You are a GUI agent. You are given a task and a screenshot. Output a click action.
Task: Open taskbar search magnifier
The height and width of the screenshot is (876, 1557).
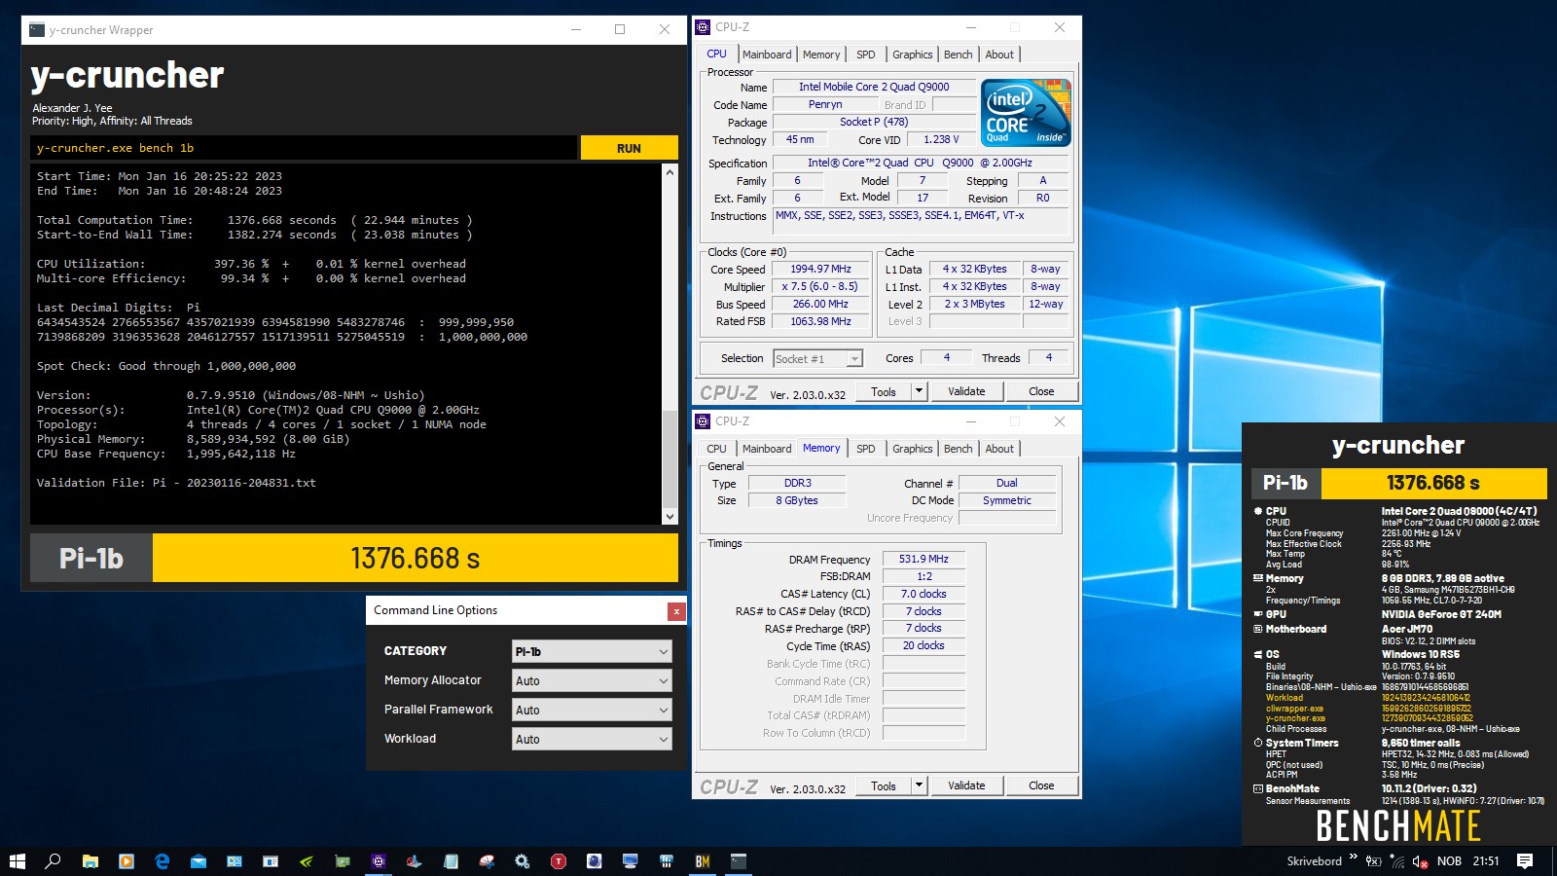coord(54,861)
